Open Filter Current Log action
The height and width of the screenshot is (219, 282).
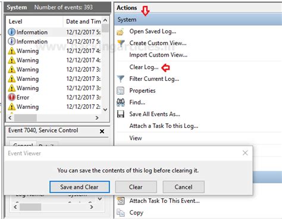pos(154,79)
